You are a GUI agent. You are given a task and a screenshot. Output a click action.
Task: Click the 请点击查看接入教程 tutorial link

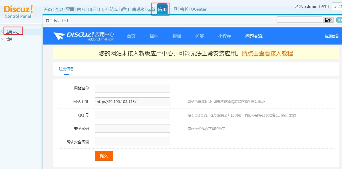(267, 53)
